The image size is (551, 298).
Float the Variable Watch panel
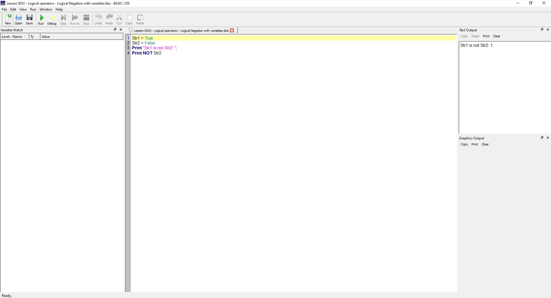point(115,30)
